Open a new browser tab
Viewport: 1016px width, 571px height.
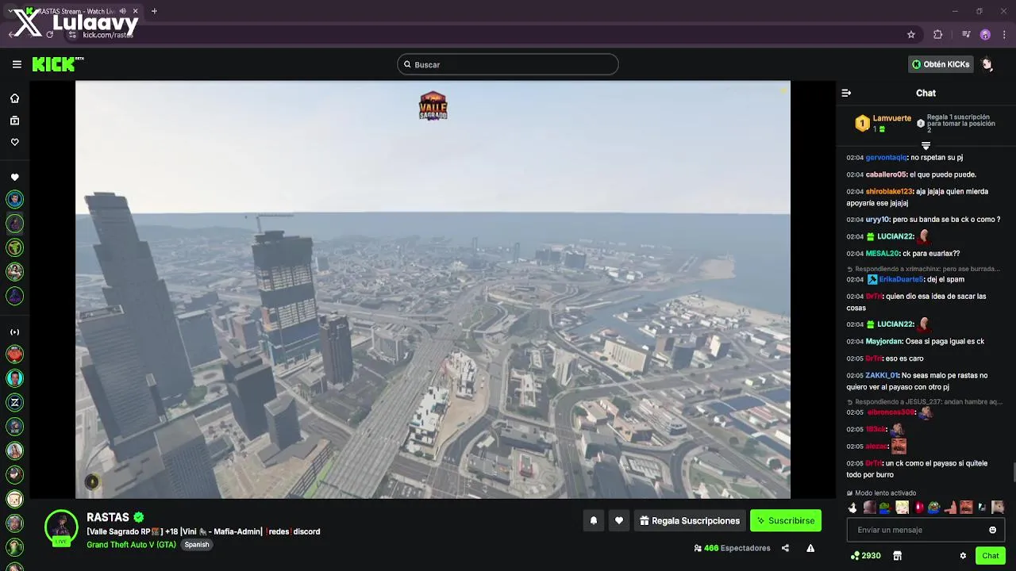[154, 11]
